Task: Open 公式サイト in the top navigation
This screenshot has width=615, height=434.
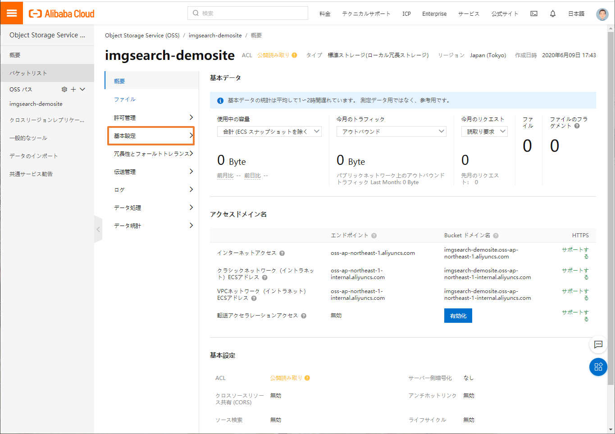Action: (505, 14)
